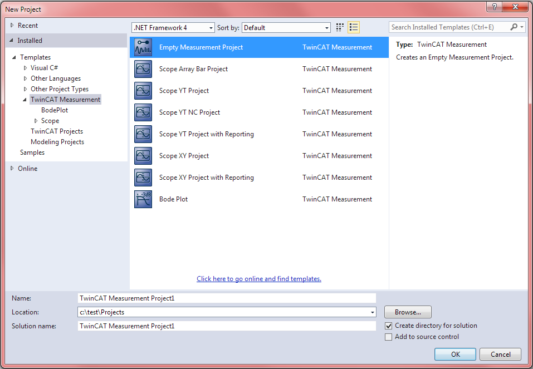
Task: Switch to small icons view
Action: pos(340,27)
